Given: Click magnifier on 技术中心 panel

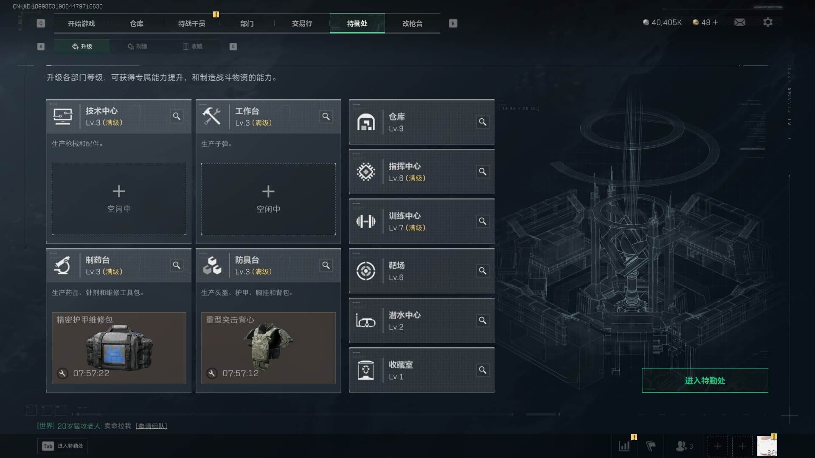Looking at the screenshot, I should click(177, 116).
